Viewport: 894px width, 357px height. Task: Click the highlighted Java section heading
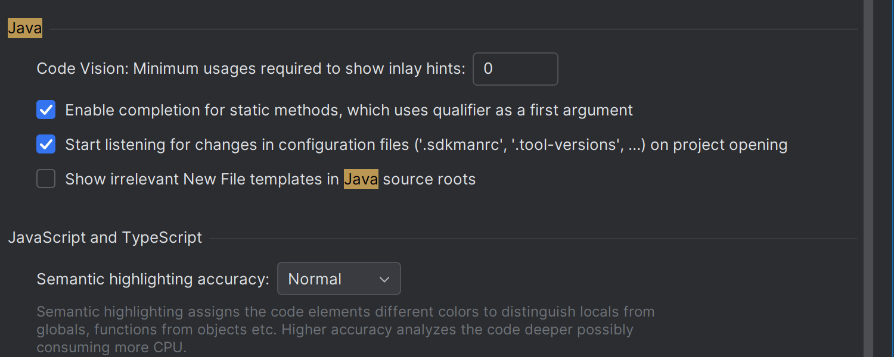pos(25,29)
